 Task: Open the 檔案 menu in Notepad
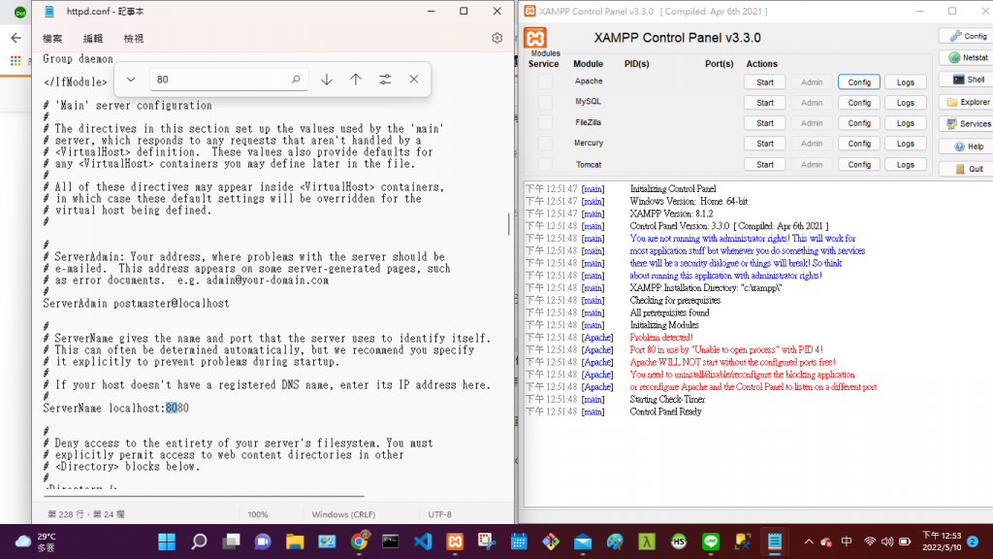52,39
